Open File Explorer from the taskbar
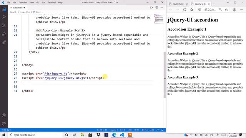The height and width of the screenshot is (138, 246). 82,135
